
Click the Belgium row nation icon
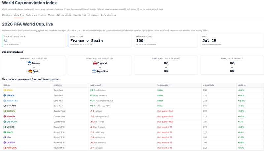(5, 111)
